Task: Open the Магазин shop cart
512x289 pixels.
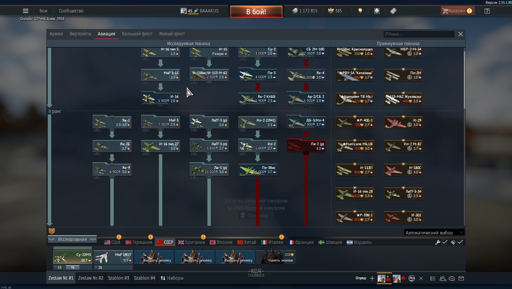Action: tap(457, 11)
